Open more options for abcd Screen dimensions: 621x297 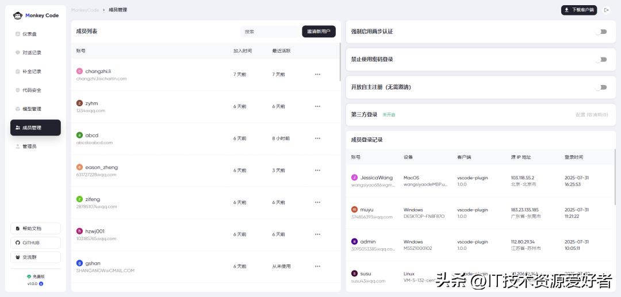[x=317, y=138]
